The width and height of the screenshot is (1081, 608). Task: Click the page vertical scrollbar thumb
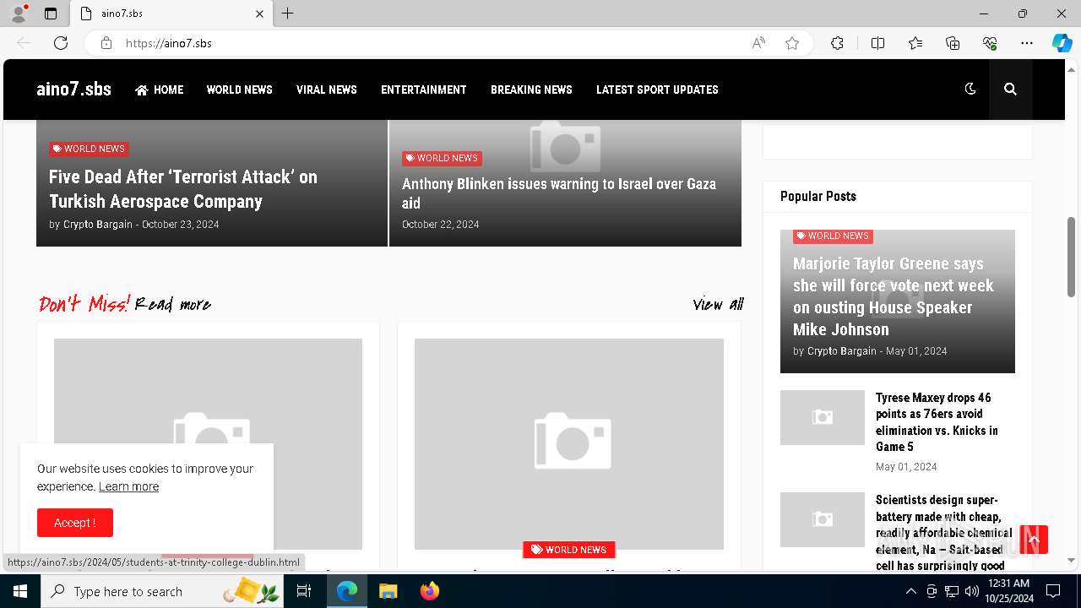coord(1072,257)
